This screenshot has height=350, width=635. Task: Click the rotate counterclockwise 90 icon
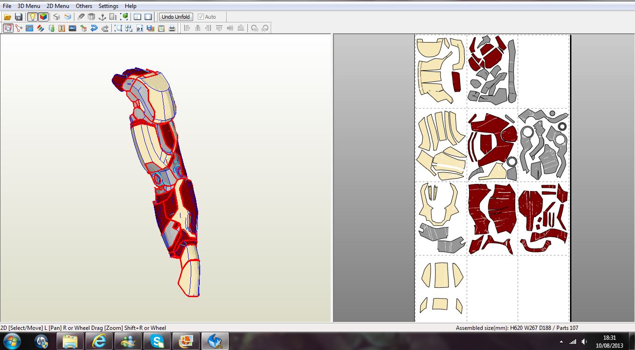254,28
